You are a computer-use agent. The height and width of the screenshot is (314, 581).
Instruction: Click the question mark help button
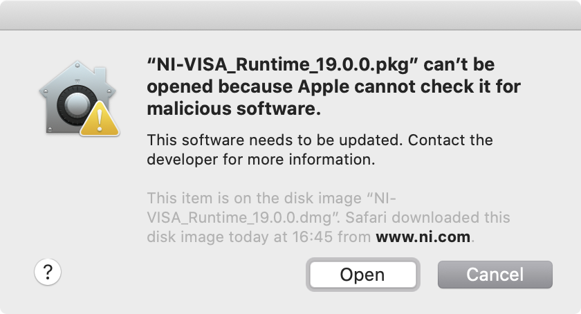(48, 272)
